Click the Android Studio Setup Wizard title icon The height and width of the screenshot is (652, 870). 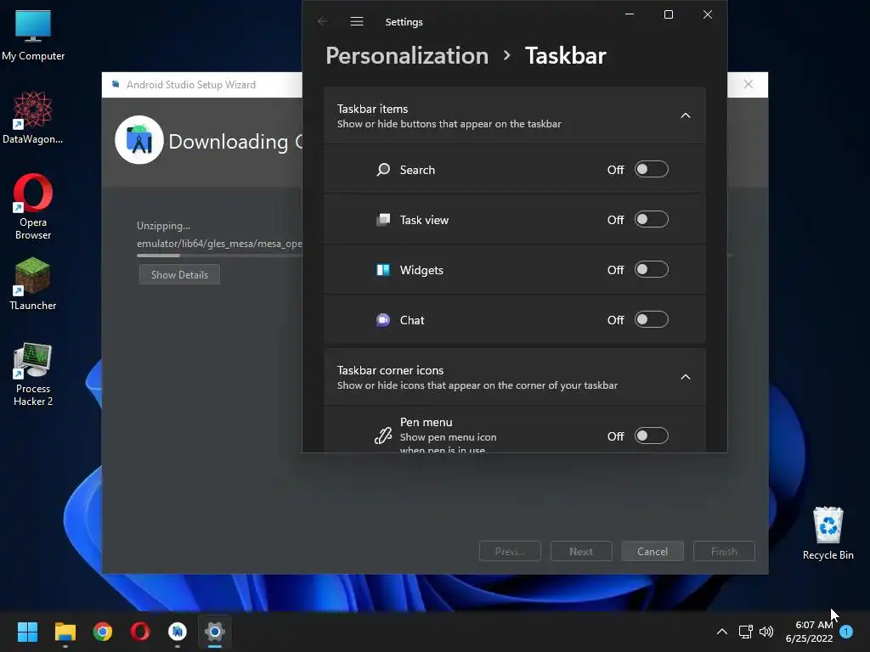pos(116,84)
